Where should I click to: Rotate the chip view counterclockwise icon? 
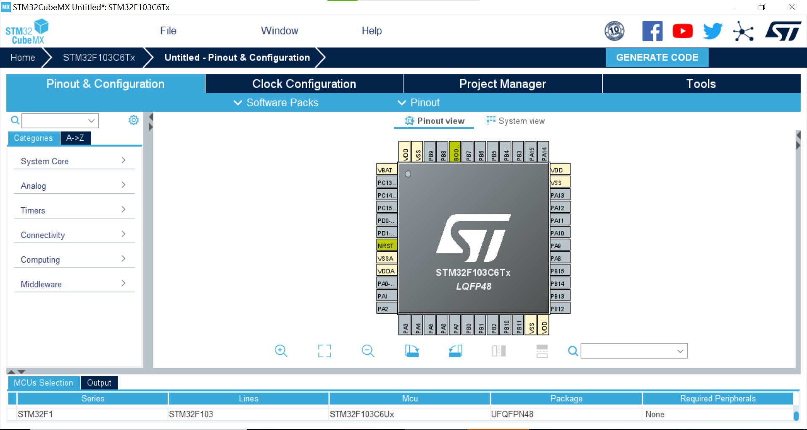pyautogui.click(x=455, y=351)
